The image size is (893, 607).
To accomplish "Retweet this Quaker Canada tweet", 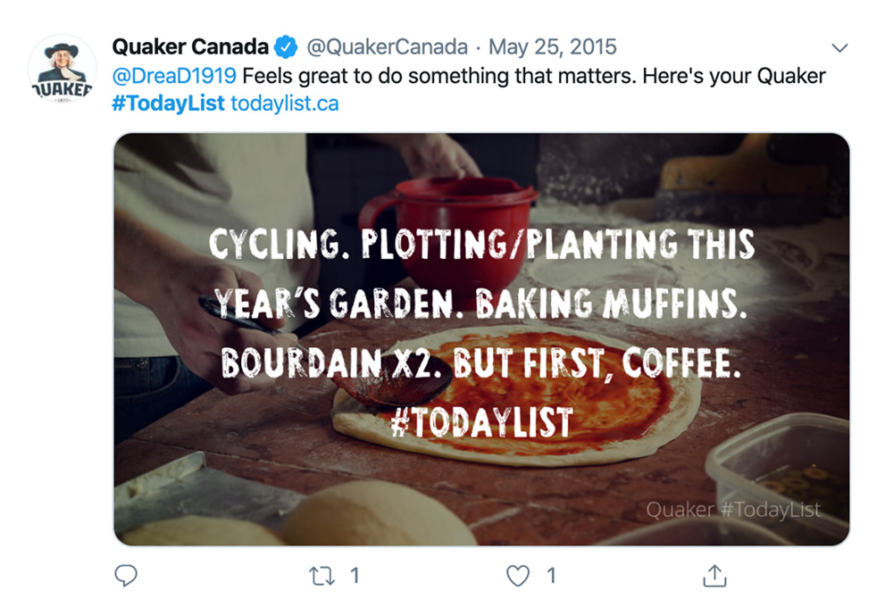I will 320,576.
